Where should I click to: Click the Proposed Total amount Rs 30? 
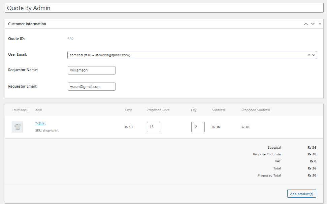pos(312,175)
